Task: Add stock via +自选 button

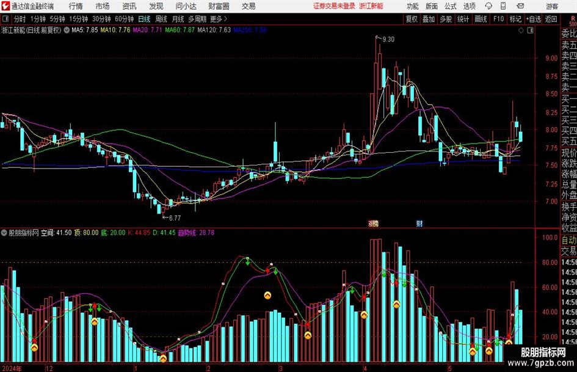Action: tap(533, 19)
